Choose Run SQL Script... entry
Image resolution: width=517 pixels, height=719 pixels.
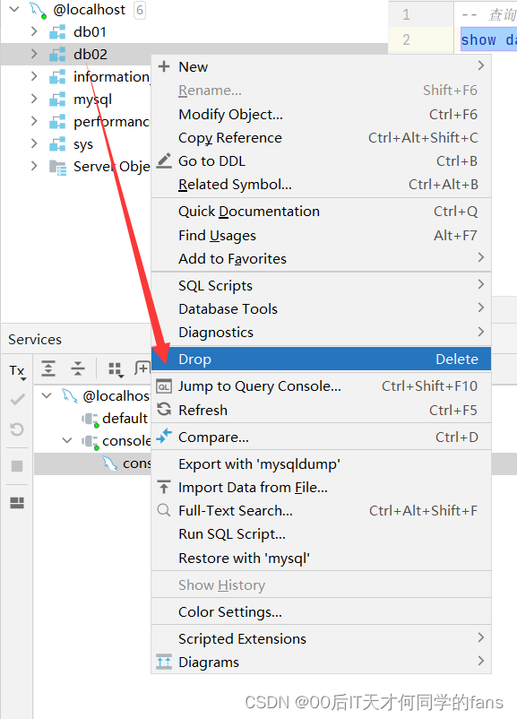[x=321, y=534]
